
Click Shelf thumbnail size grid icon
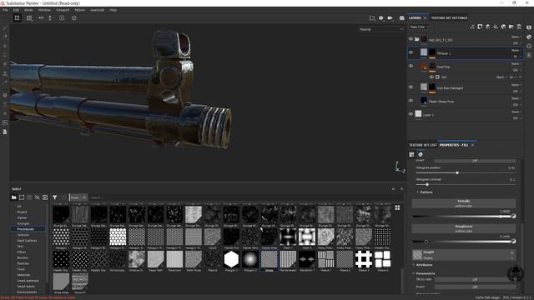click(x=397, y=207)
